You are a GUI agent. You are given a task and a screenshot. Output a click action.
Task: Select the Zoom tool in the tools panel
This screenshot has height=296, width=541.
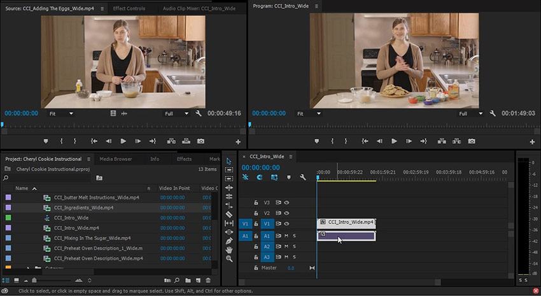click(x=229, y=258)
